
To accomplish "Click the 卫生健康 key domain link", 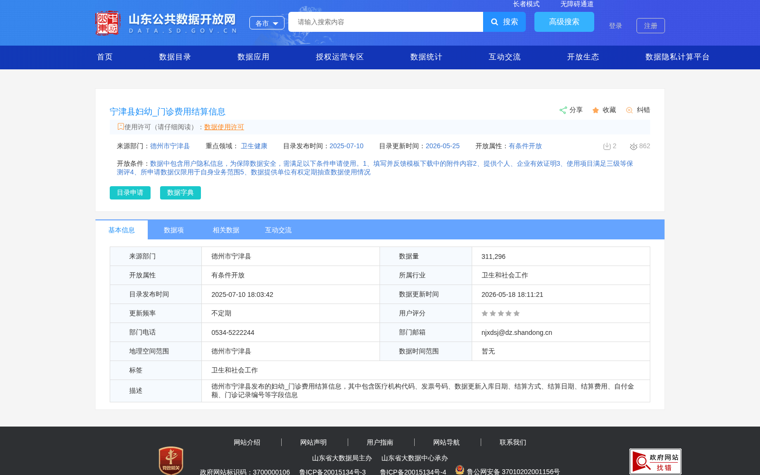I will [254, 146].
